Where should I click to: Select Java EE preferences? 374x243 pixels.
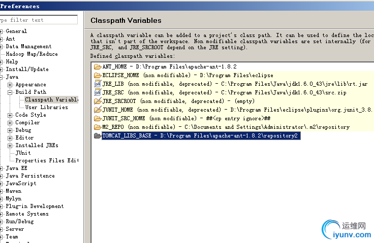coord(16,168)
